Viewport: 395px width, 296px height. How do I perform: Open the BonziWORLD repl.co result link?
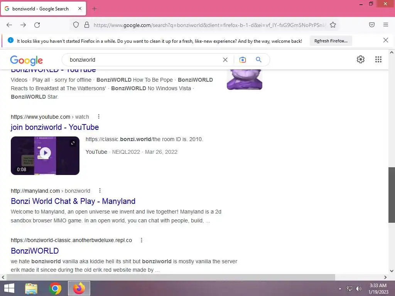pos(35,251)
